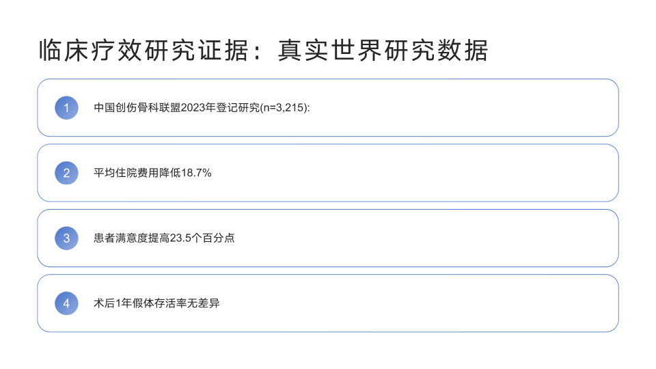Click the number 3 circle badge

[66, 238]
